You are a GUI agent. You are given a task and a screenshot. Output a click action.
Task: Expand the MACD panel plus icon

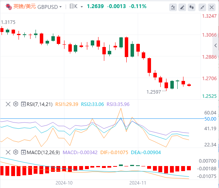point(23,152)
